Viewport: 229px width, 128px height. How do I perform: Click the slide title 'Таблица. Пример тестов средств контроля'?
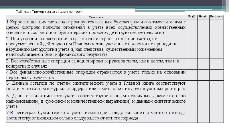tap(50, 12)
